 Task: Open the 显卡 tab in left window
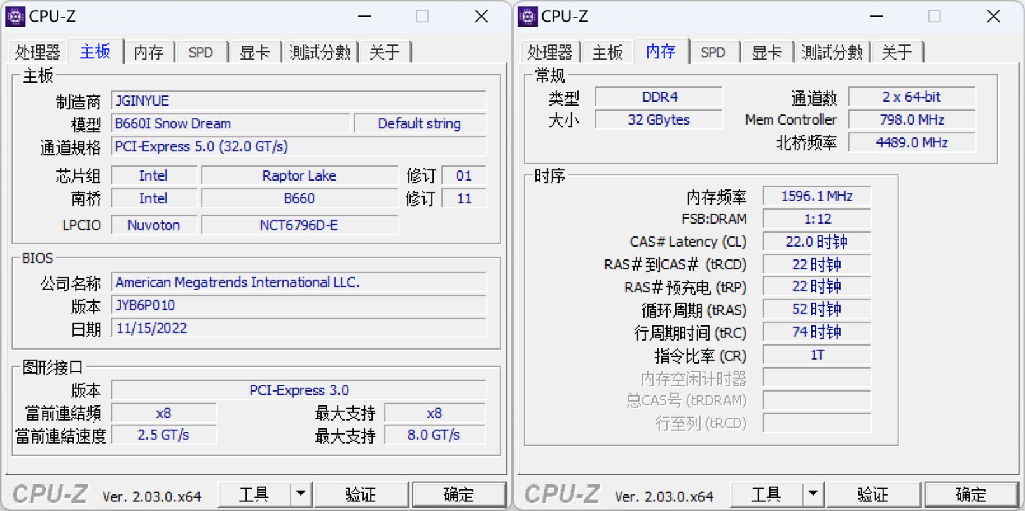click(x=254, y=52)
